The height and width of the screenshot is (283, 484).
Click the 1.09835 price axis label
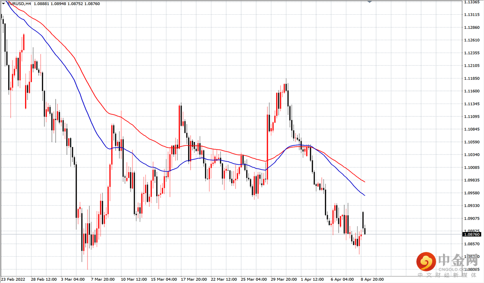[x=471, y=180]
